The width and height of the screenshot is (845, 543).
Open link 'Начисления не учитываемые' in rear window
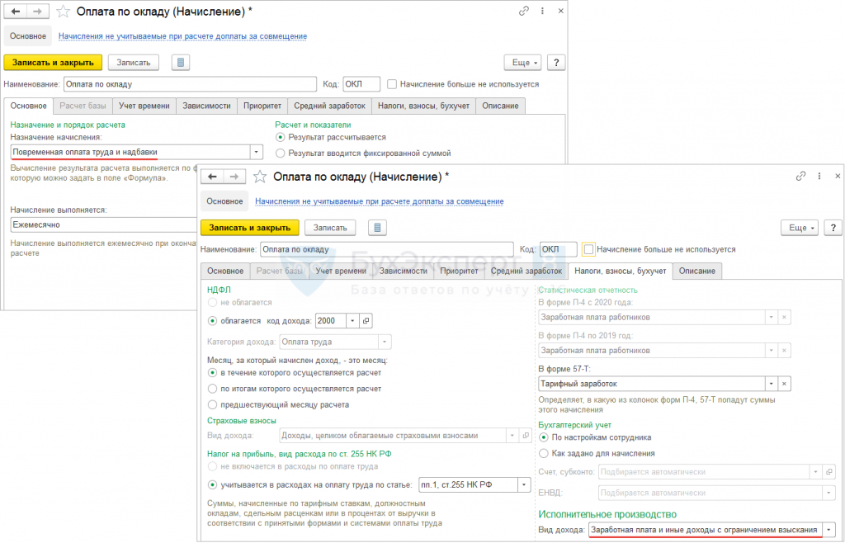pyautogui.click(x=182, y=36)
